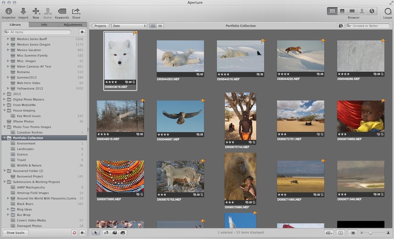Open the Inspector panel
The image size is (394, 239).
[x=9, y=13]
